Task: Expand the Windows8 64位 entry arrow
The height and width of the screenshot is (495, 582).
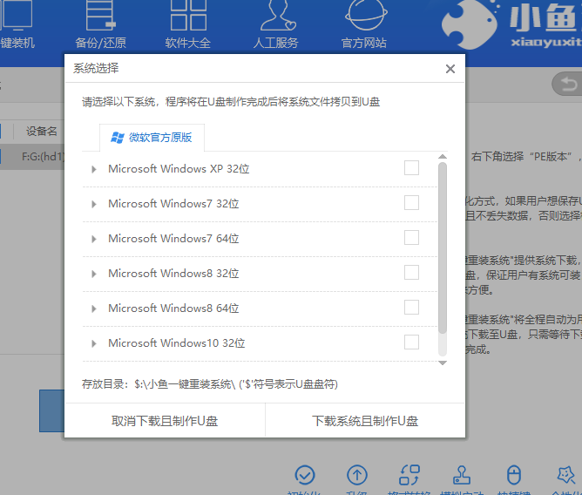Action: click(x=94, y=309)
